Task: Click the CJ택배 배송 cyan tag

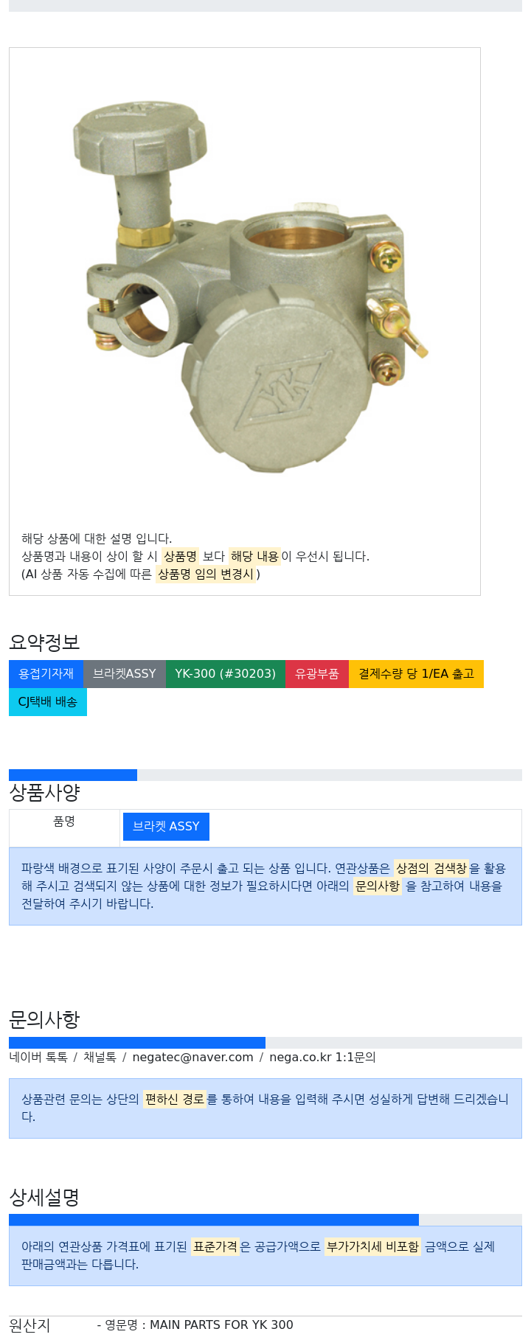Action: coord(48,702)
